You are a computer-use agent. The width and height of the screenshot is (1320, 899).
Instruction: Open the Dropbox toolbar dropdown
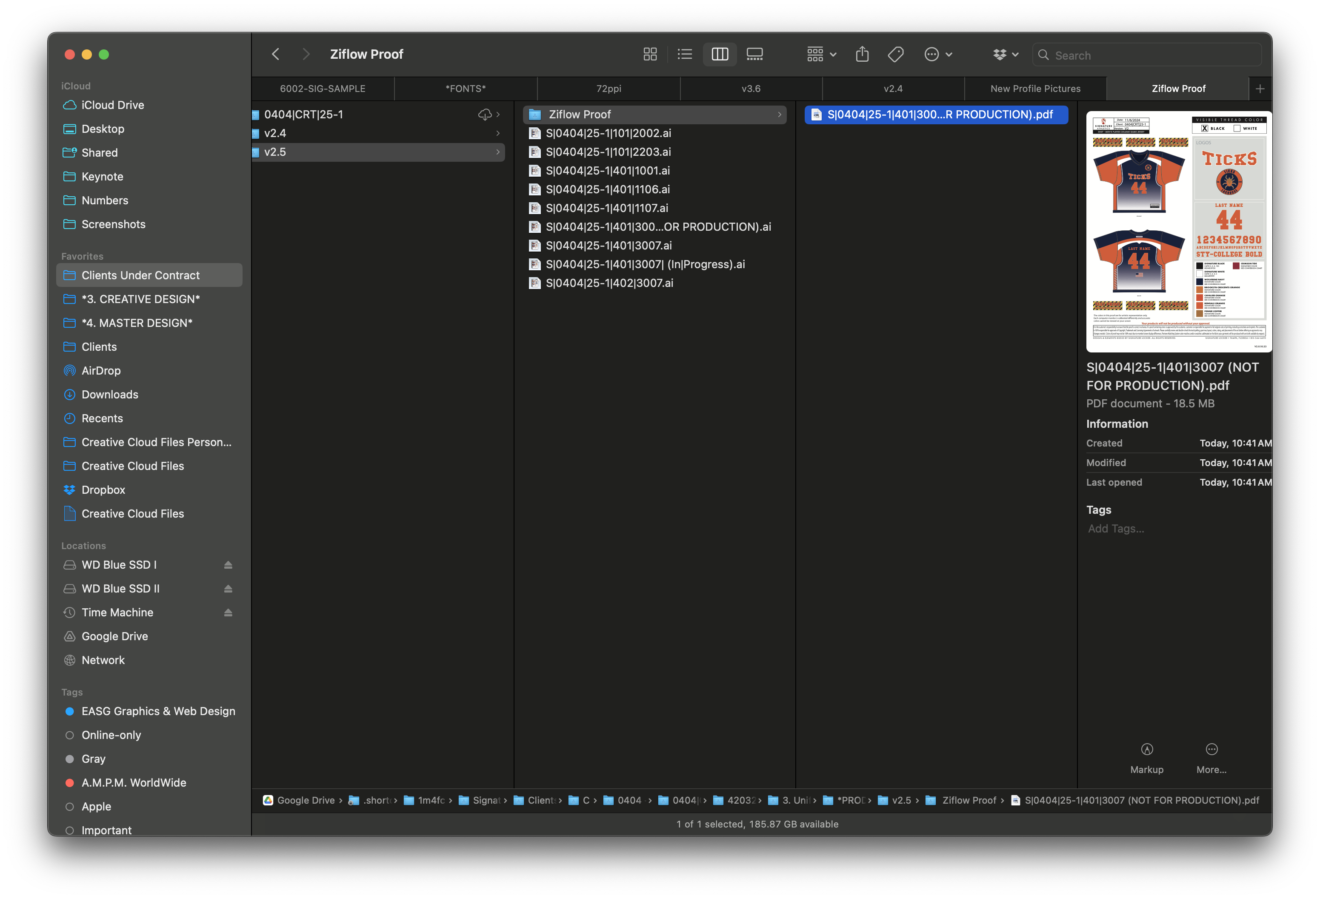click(x=1006, y=54)
